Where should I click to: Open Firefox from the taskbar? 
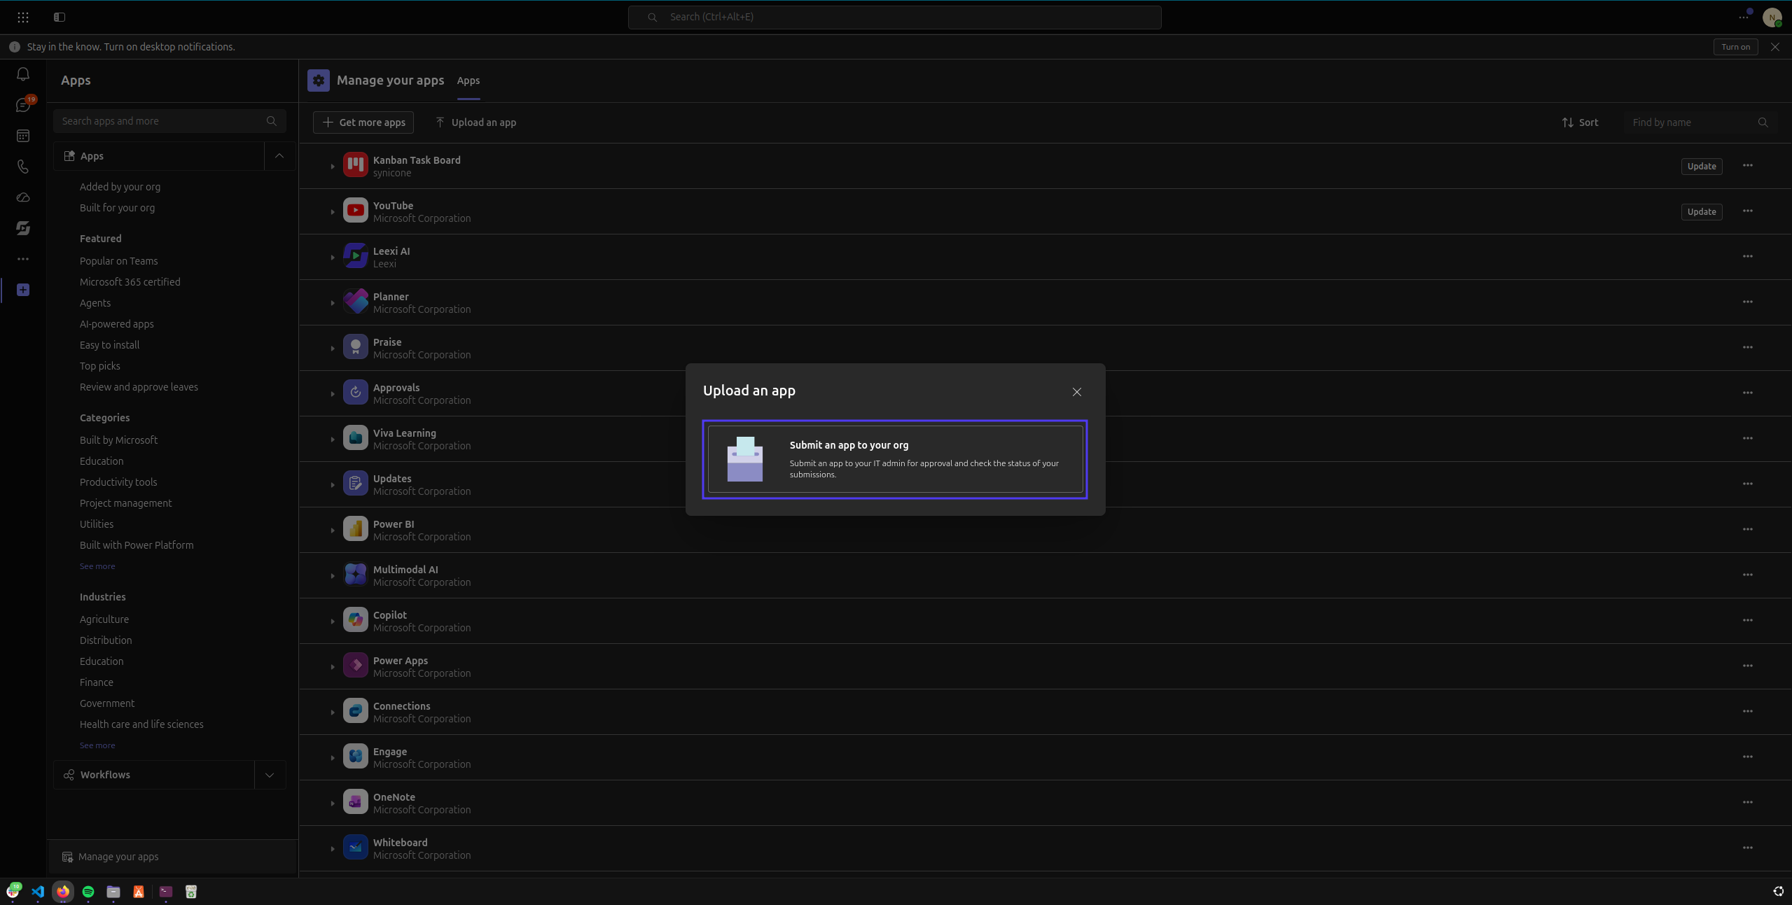(x=63, y=891)
